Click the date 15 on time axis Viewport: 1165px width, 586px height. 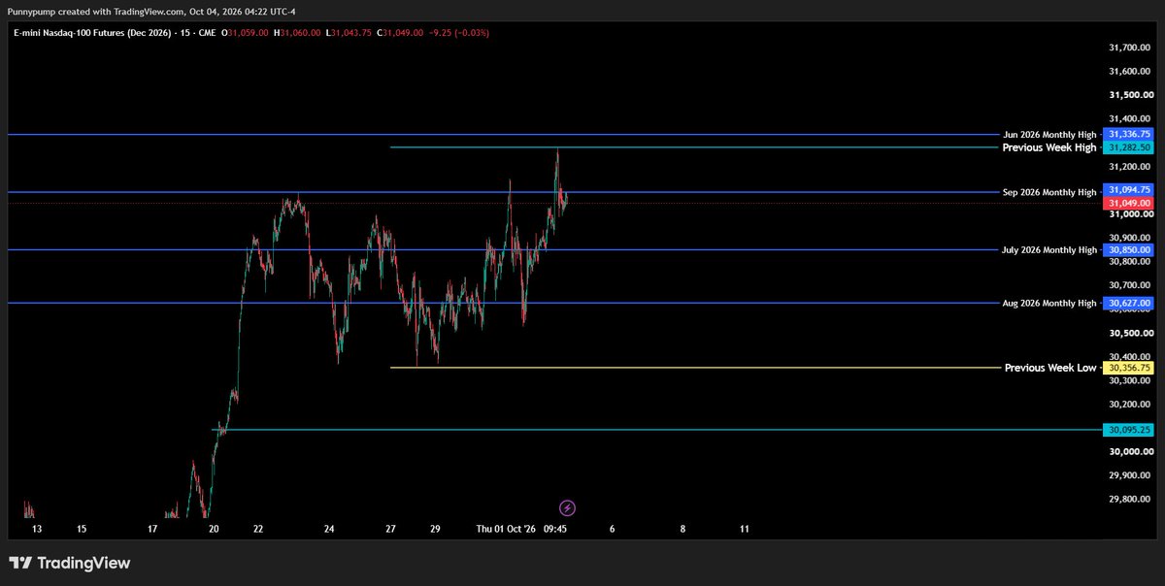(x=82, y=530)
